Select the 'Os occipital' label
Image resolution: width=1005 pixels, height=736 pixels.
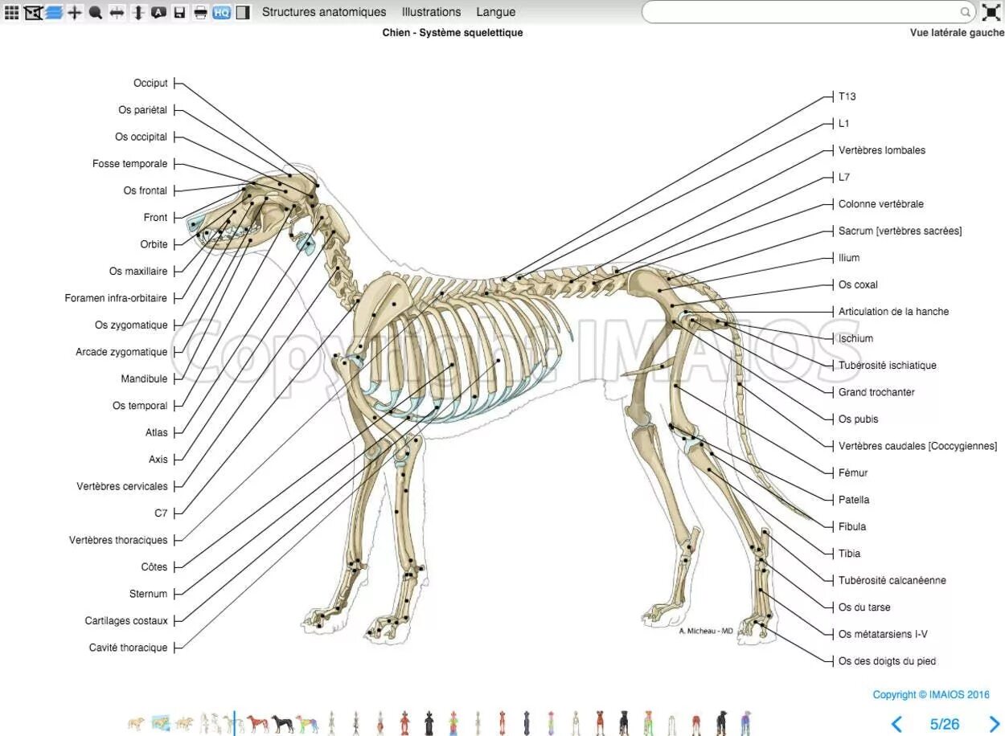click(142, 137)
